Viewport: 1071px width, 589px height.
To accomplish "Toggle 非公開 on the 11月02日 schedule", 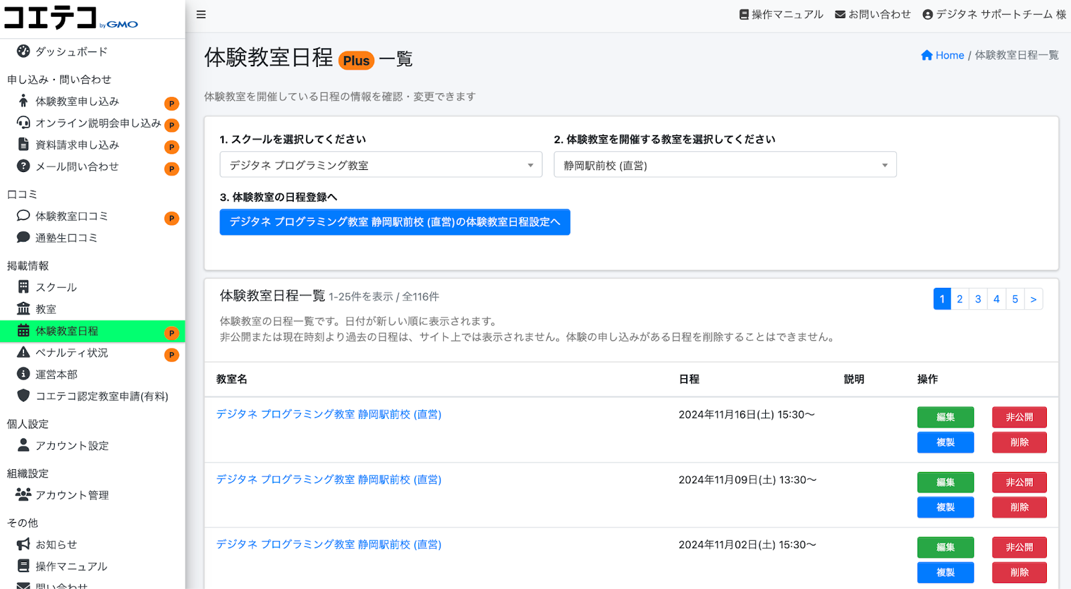I will click(x=1019, y=547).
